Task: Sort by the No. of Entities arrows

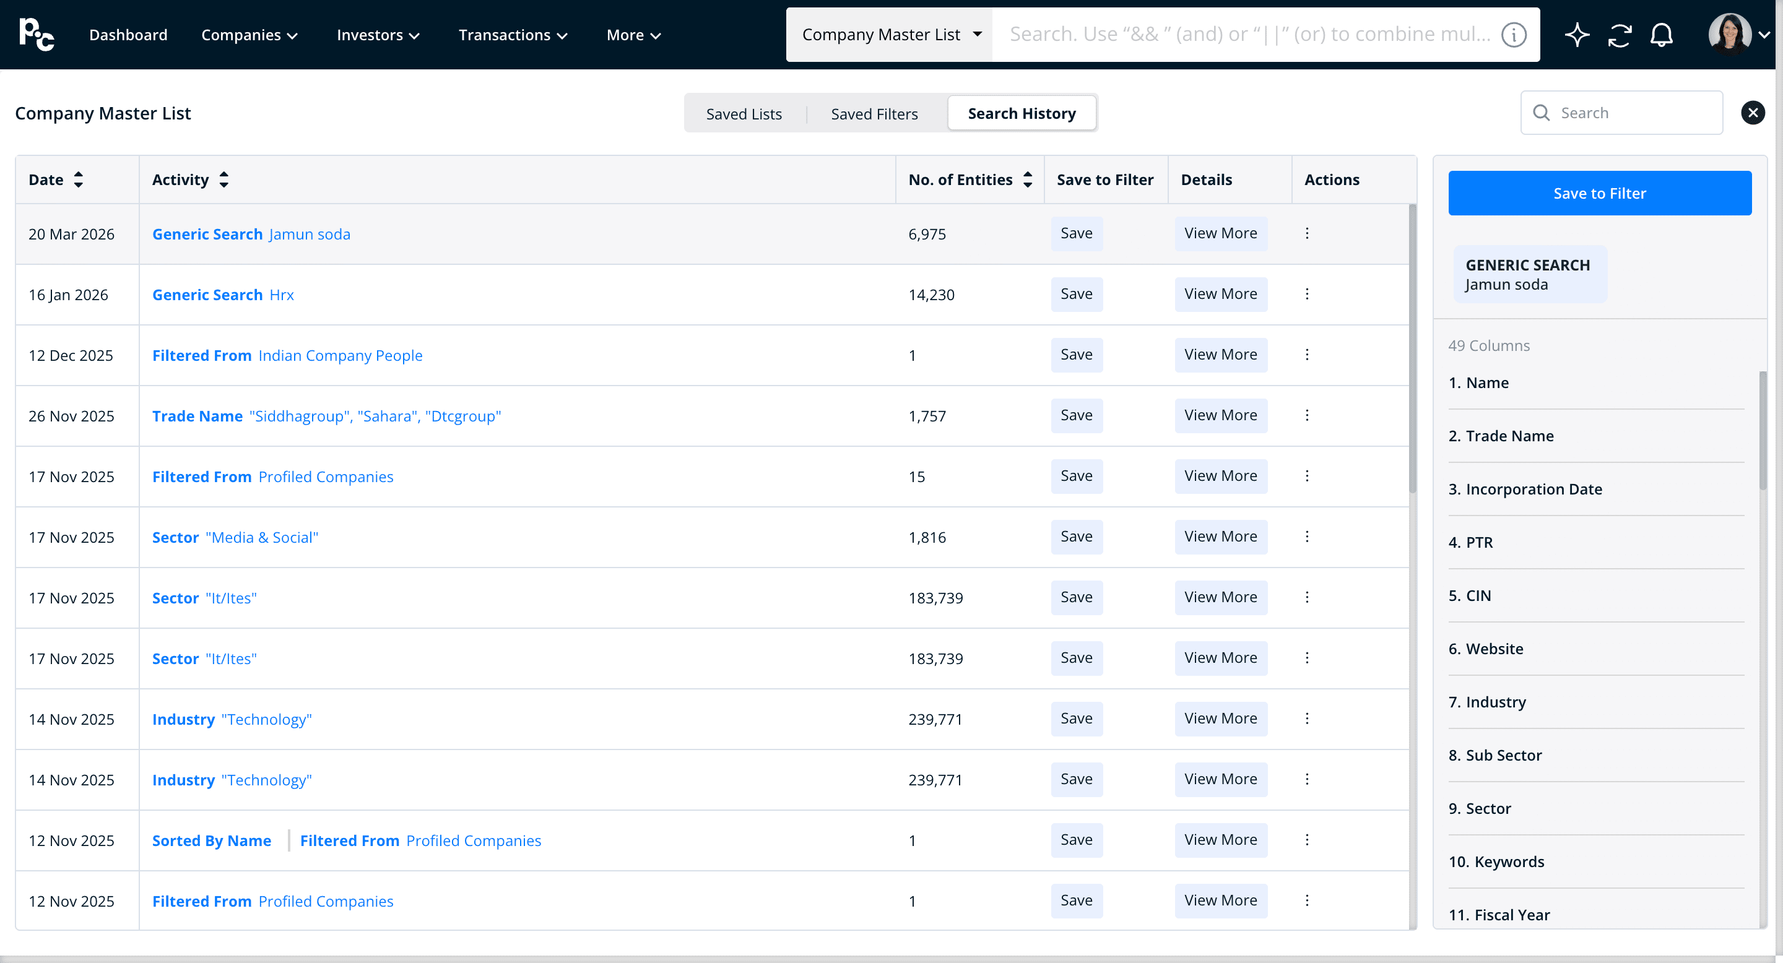Action: (1028, 180)
